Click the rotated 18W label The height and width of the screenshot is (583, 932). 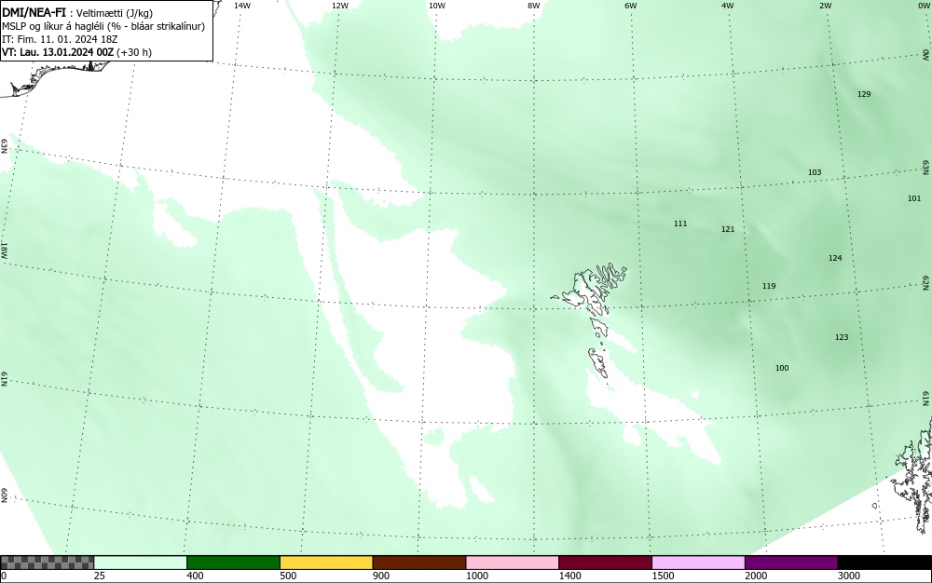[4, 250]
